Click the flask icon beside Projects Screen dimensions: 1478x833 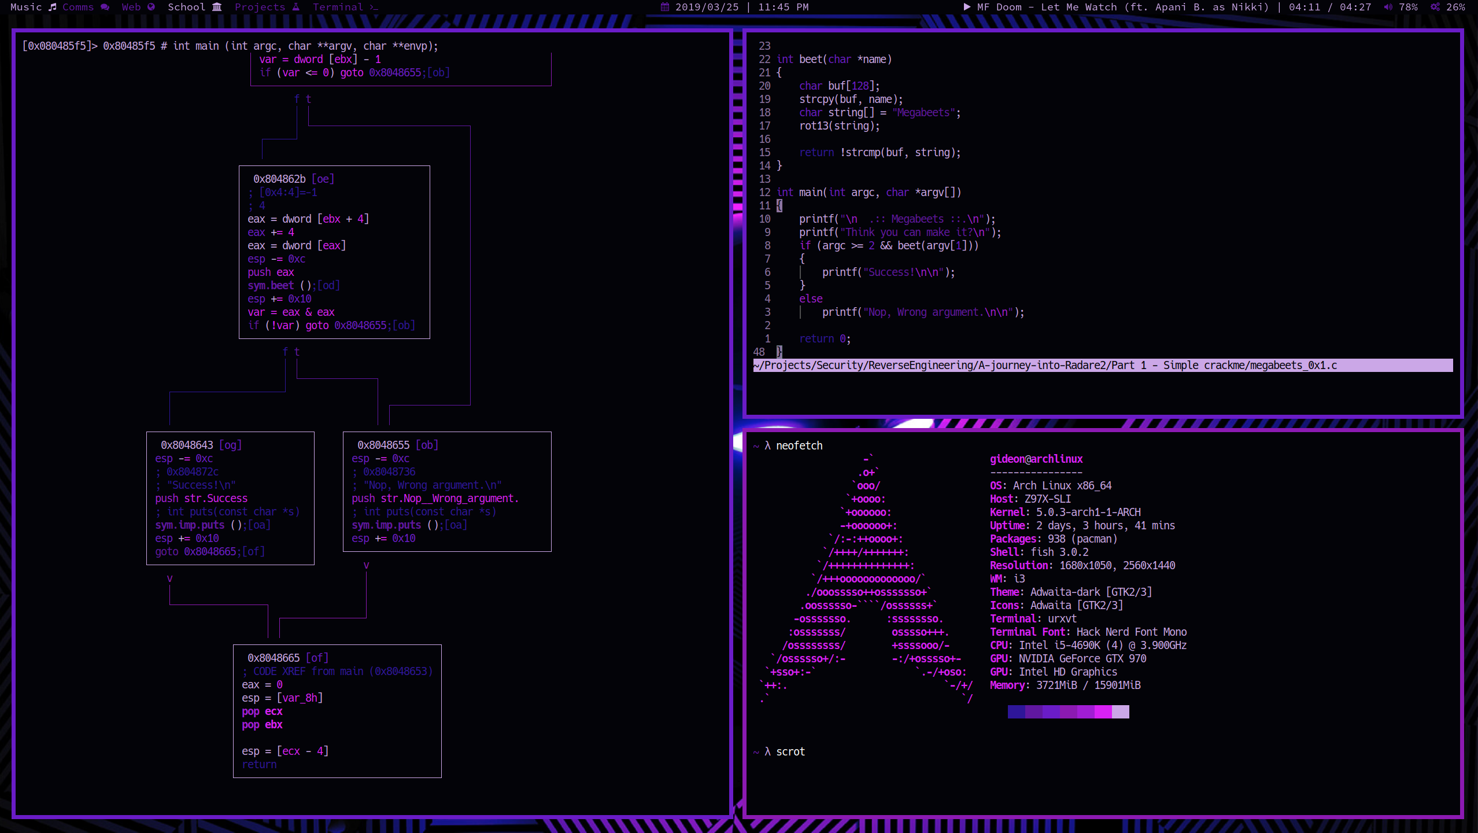point(295,7)
